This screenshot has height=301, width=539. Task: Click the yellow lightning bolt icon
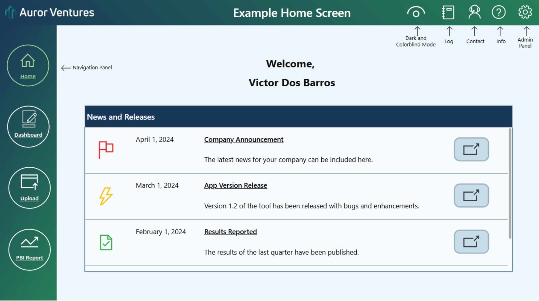click(106, 196)
